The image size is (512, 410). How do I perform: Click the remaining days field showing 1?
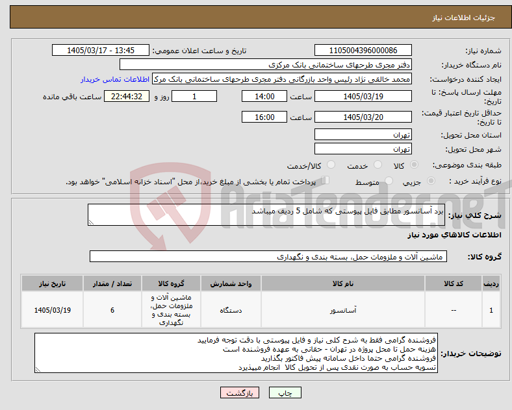tap(194, 97)
